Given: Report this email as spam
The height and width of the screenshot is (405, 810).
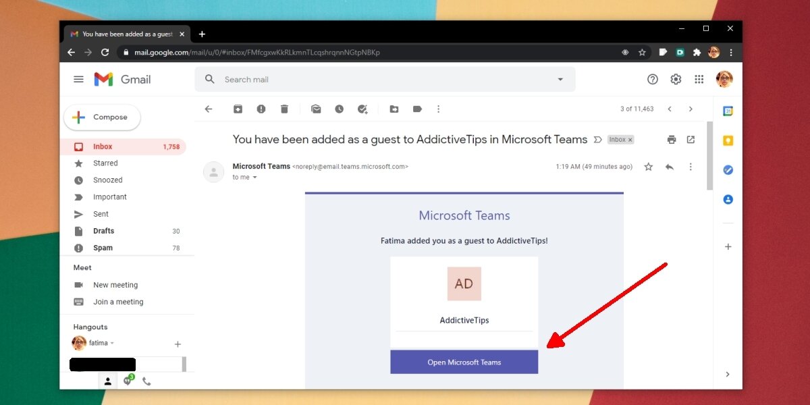Looking at the screenshot, I should click(x=261, y=109).
